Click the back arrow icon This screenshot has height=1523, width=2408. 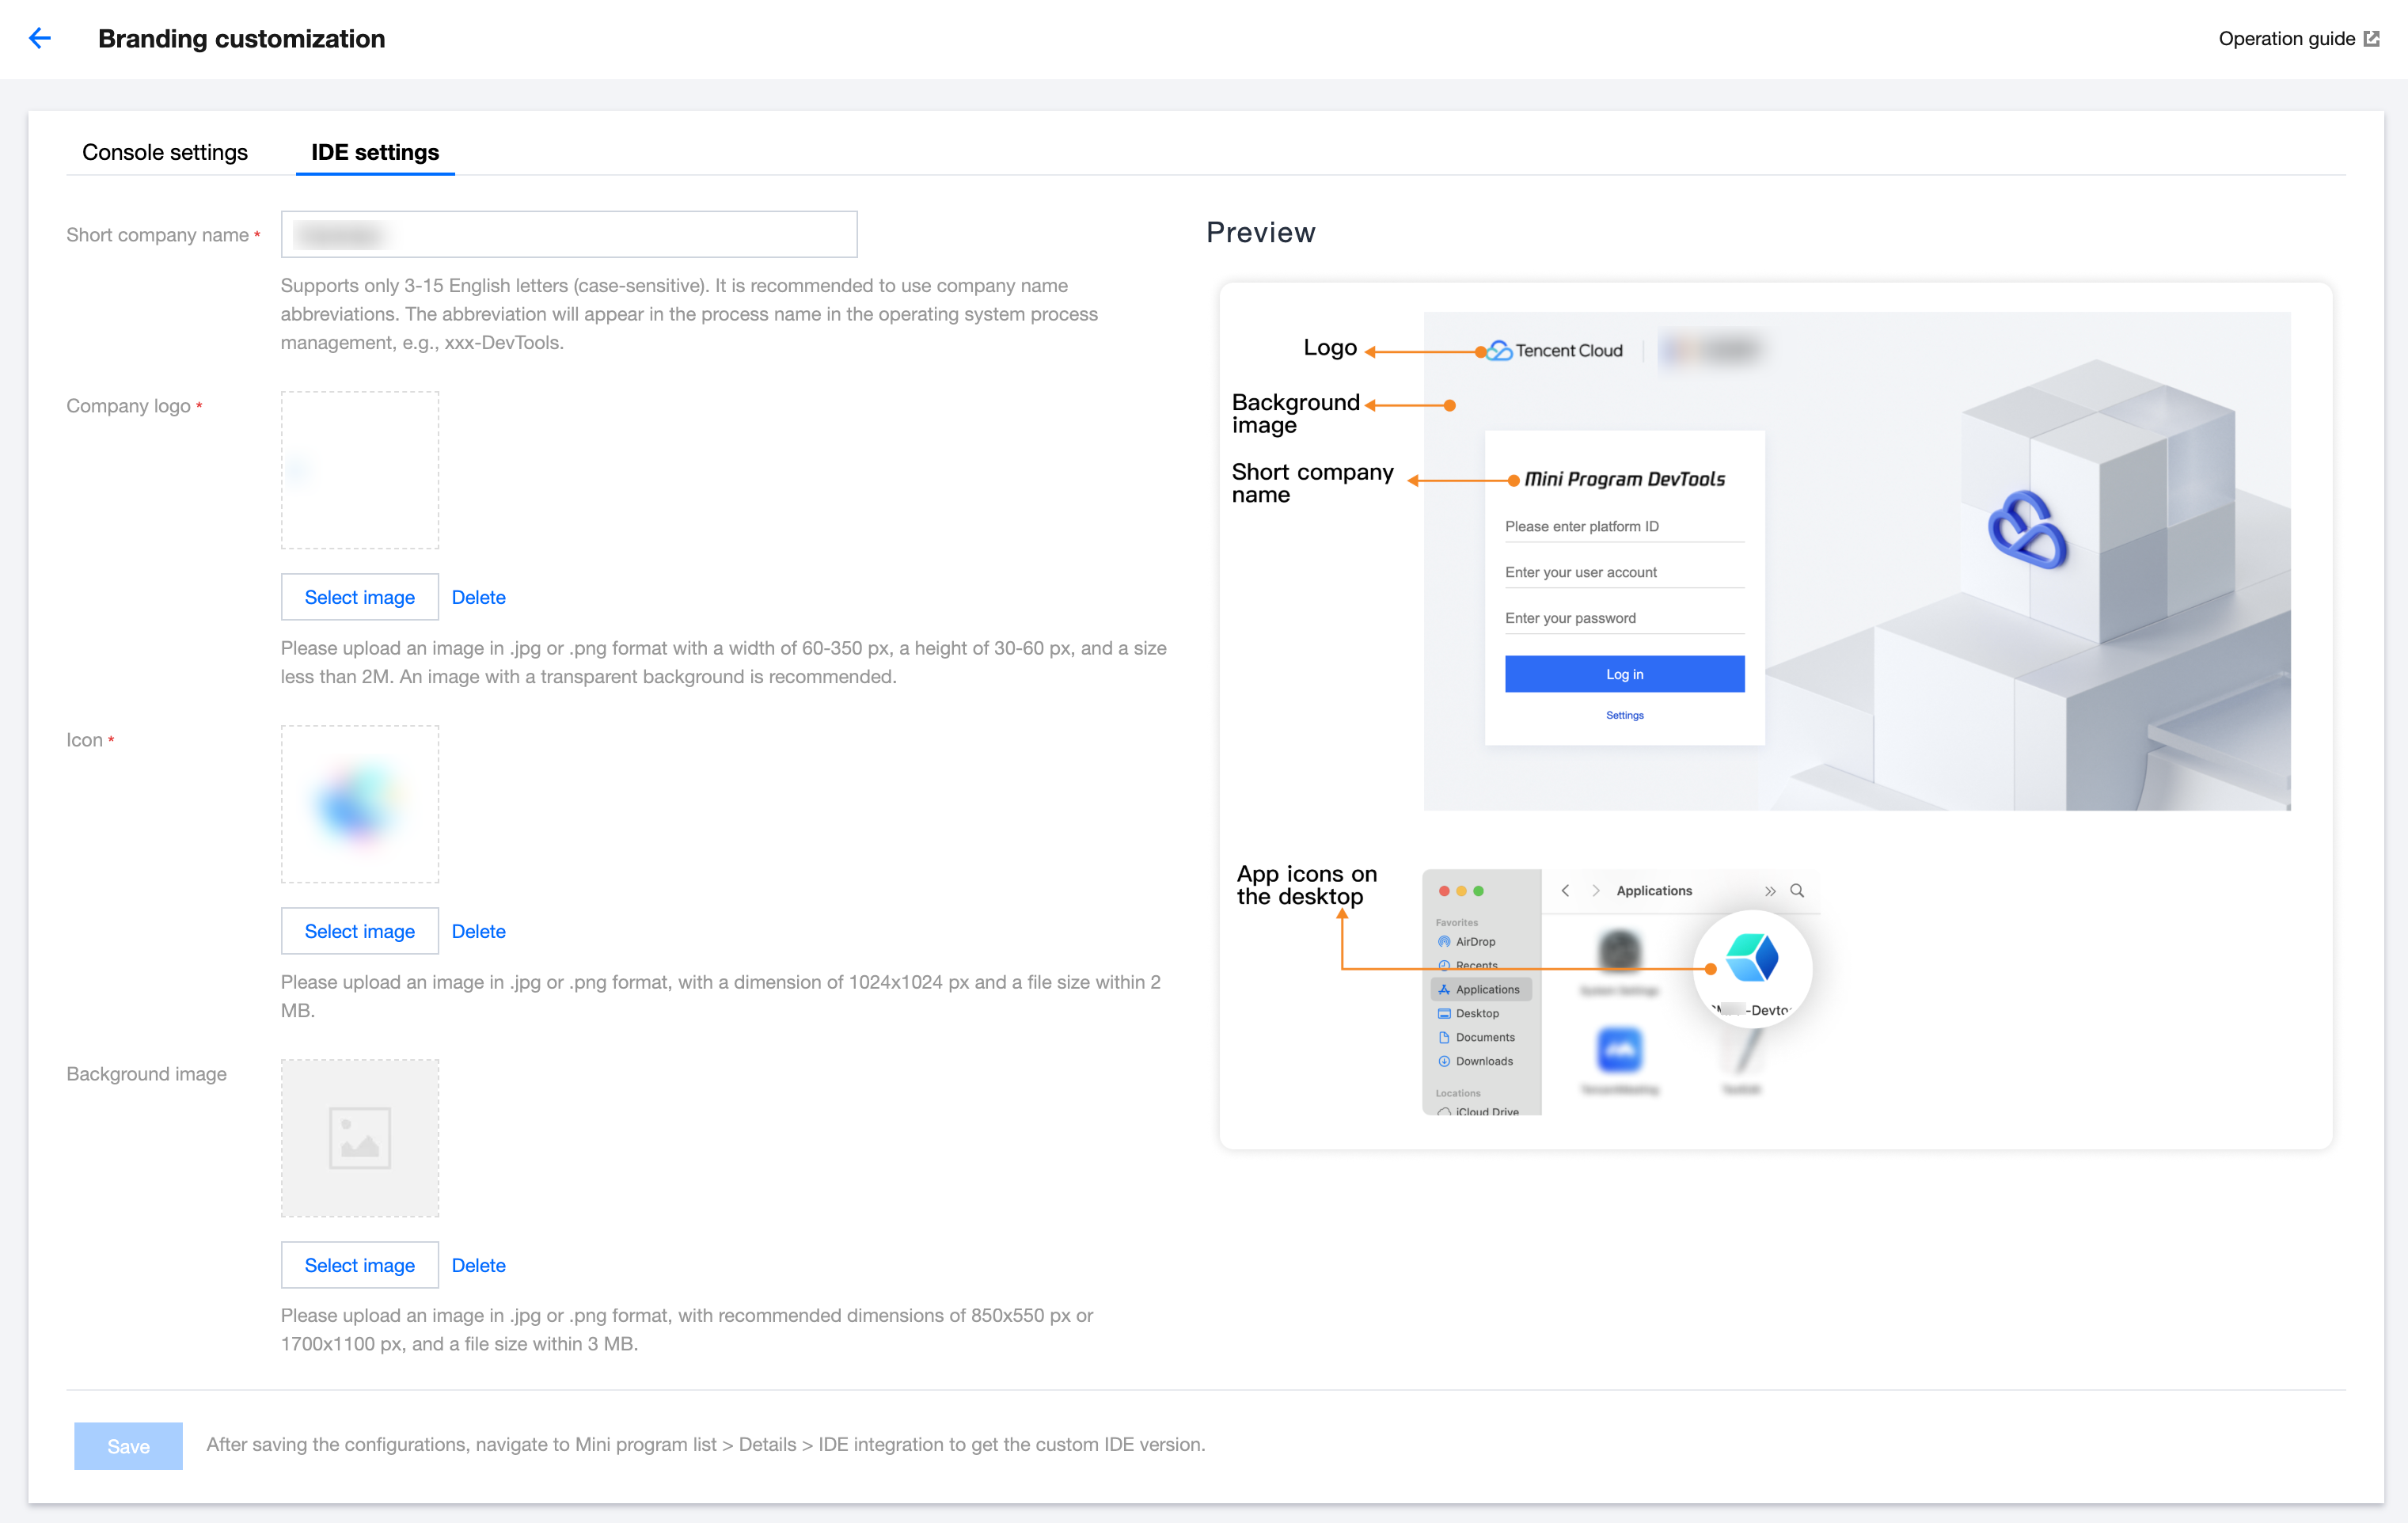click(x=40, y=38)
